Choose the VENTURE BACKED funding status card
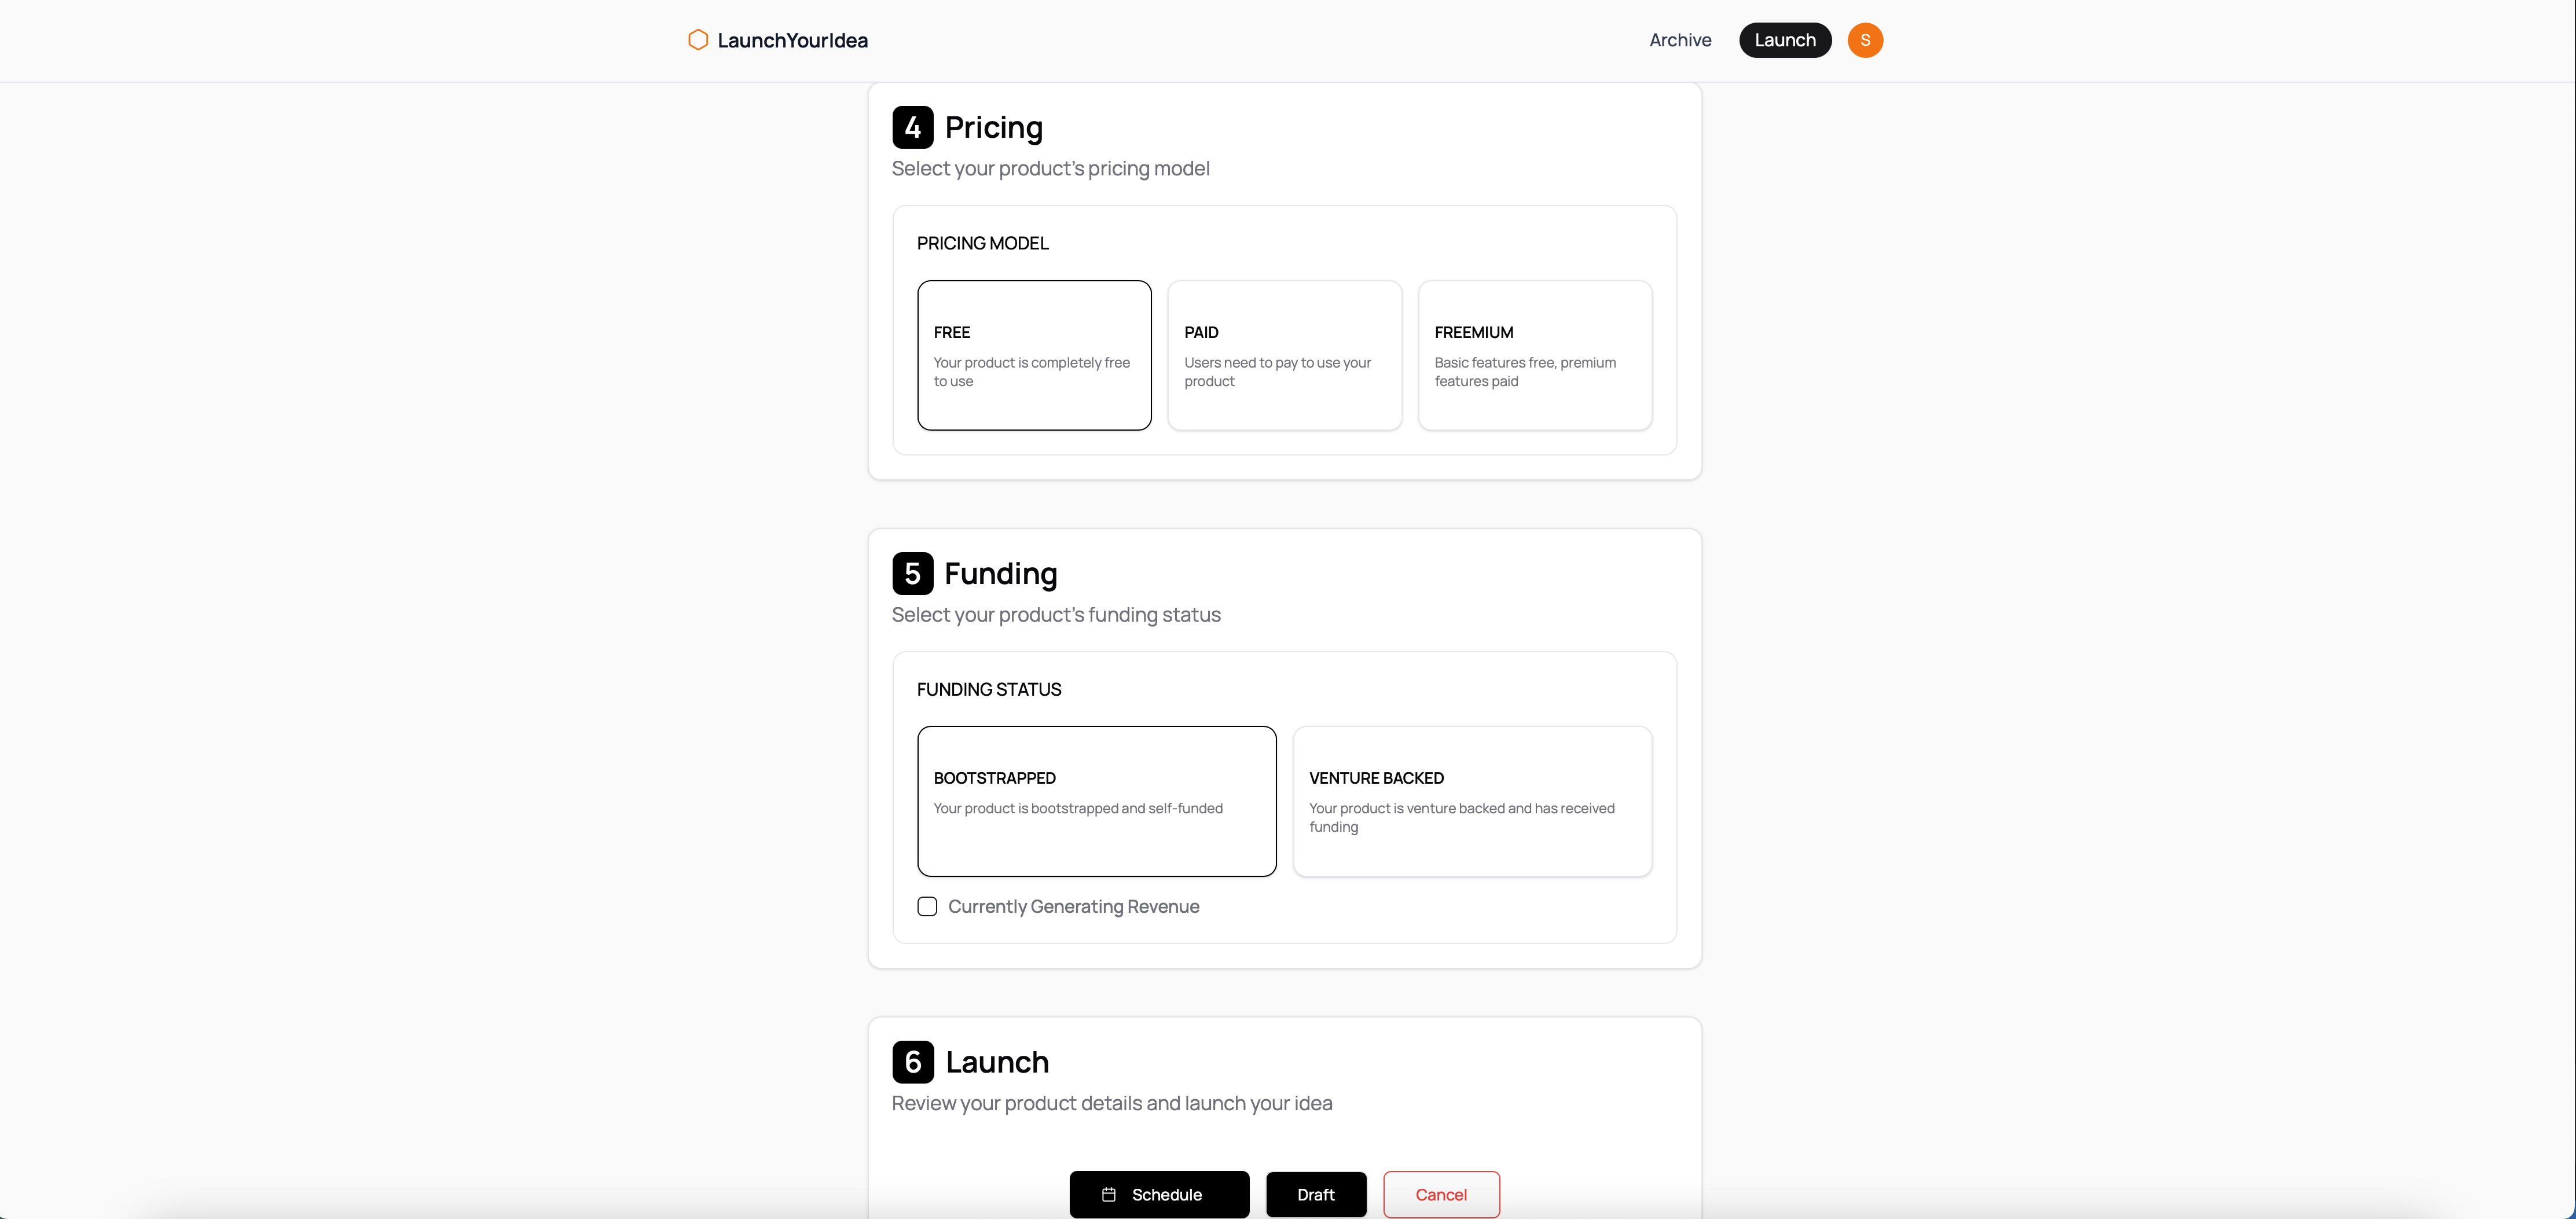Screen dimensions: 2576x1219 pos(1472,801)
